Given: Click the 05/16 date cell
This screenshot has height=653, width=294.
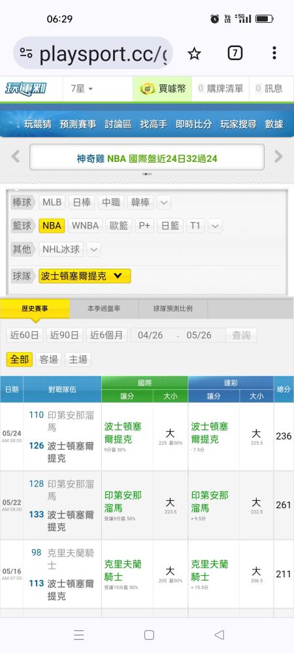Looking at the screenshot, I should click(x=12, y=573).
